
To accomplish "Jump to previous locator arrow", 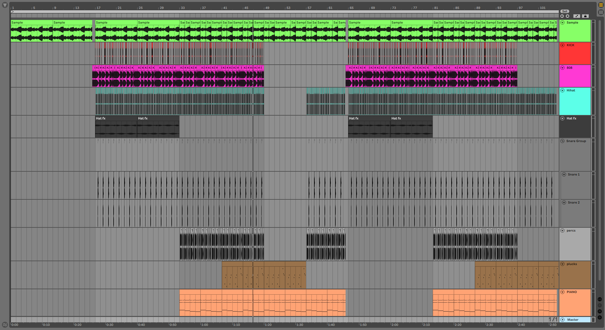I will tap(562, 16).
